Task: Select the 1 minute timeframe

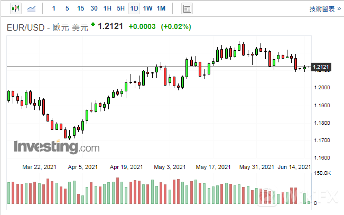Action: point(53,8)
